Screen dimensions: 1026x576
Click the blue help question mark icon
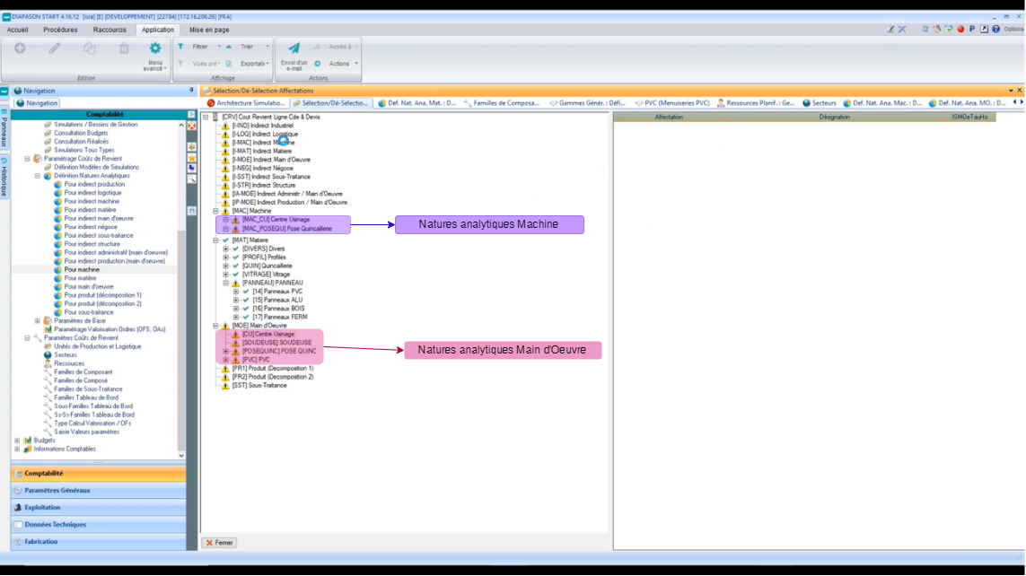(x=995, y=29)
